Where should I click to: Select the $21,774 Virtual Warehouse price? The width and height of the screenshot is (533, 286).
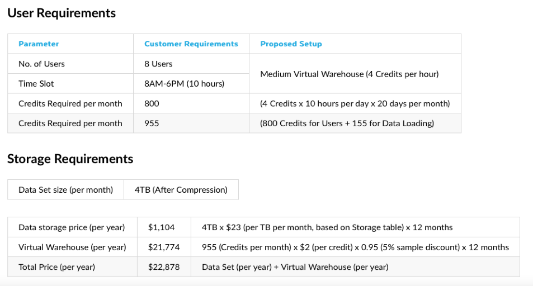[x=164, y=247]
